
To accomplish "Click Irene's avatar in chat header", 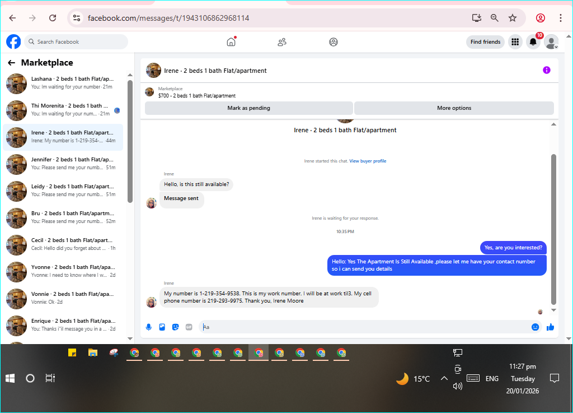I will coord(153,70).
